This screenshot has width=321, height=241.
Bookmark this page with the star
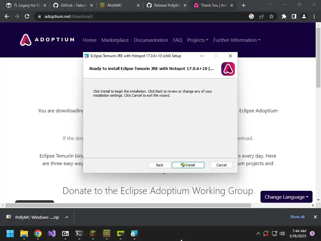(x=271, y=16)
